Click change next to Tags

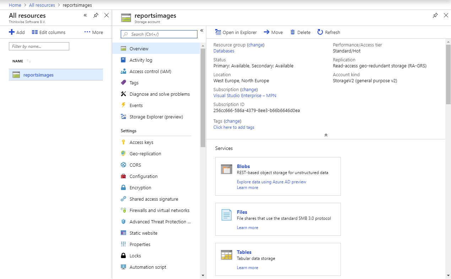233,121
